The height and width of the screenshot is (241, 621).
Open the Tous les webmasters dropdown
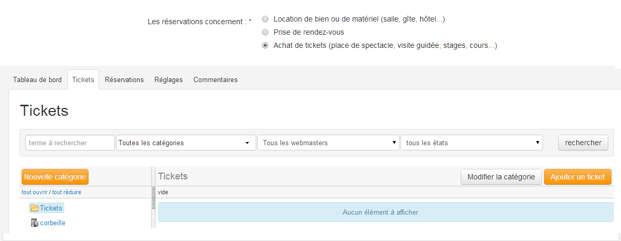328,143
